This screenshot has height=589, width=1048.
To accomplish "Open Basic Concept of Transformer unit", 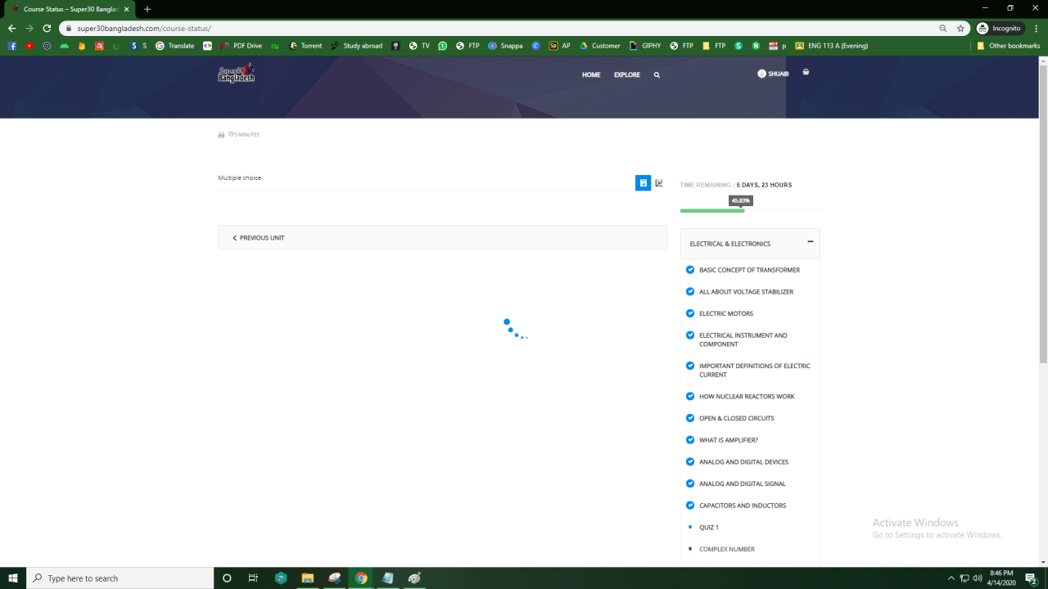I will click(x=749, y=270).
